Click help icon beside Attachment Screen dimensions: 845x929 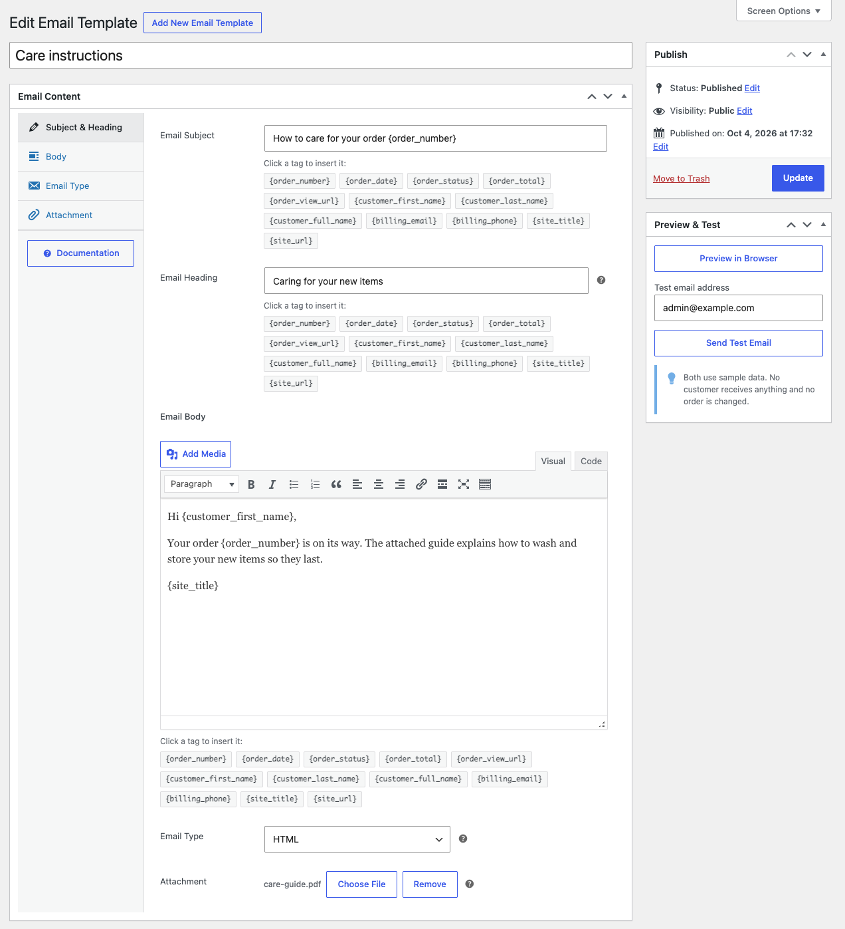coord(470,884)
